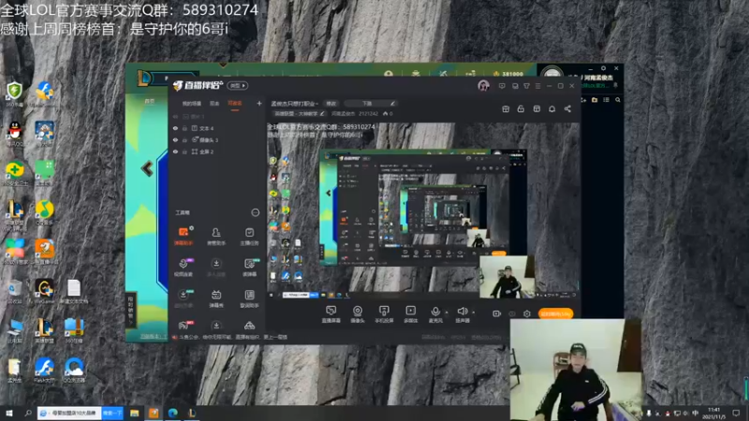The height and width of the screenshot is (421, 749).
Task: Toggle preview eye icon beside settings gear
Action: (512, 313)
